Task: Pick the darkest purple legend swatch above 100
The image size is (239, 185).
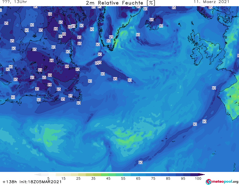Action: pyautogui.click(x=202, y=175)
